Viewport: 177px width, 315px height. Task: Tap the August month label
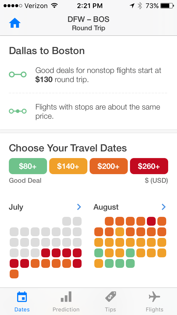(106, 207)
